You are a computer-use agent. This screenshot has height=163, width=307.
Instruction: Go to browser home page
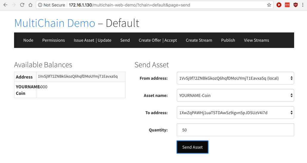pyautogui.click(x=30, y=5)
